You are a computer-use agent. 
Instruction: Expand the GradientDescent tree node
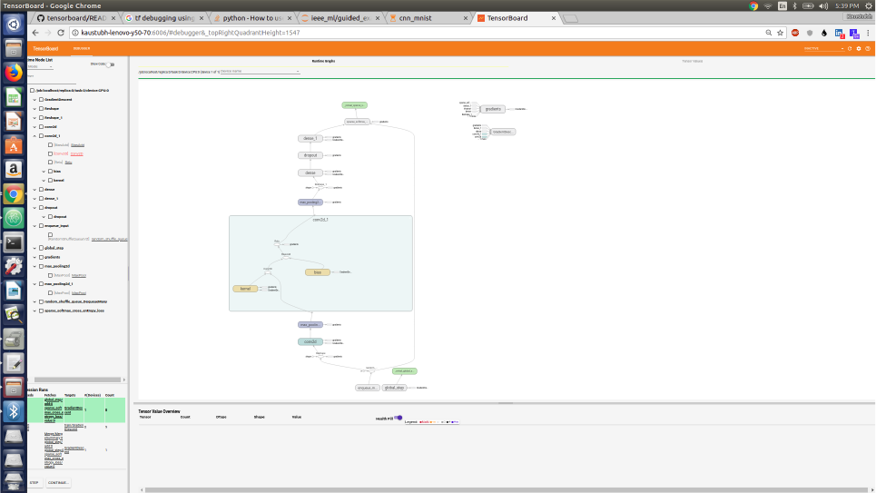click(x=34, y=100)
